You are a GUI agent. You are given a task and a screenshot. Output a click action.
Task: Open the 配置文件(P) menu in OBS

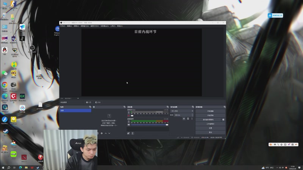coord(94,26)
